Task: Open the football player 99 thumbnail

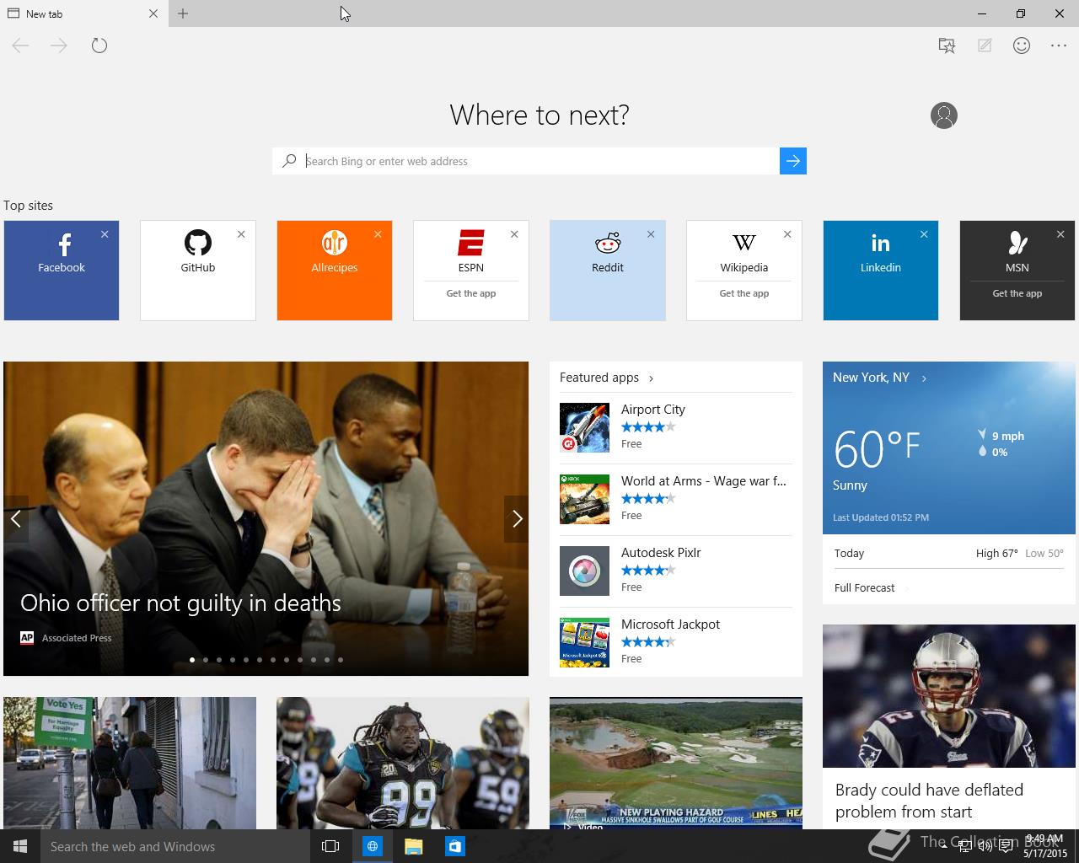Action: pos(403,763)
